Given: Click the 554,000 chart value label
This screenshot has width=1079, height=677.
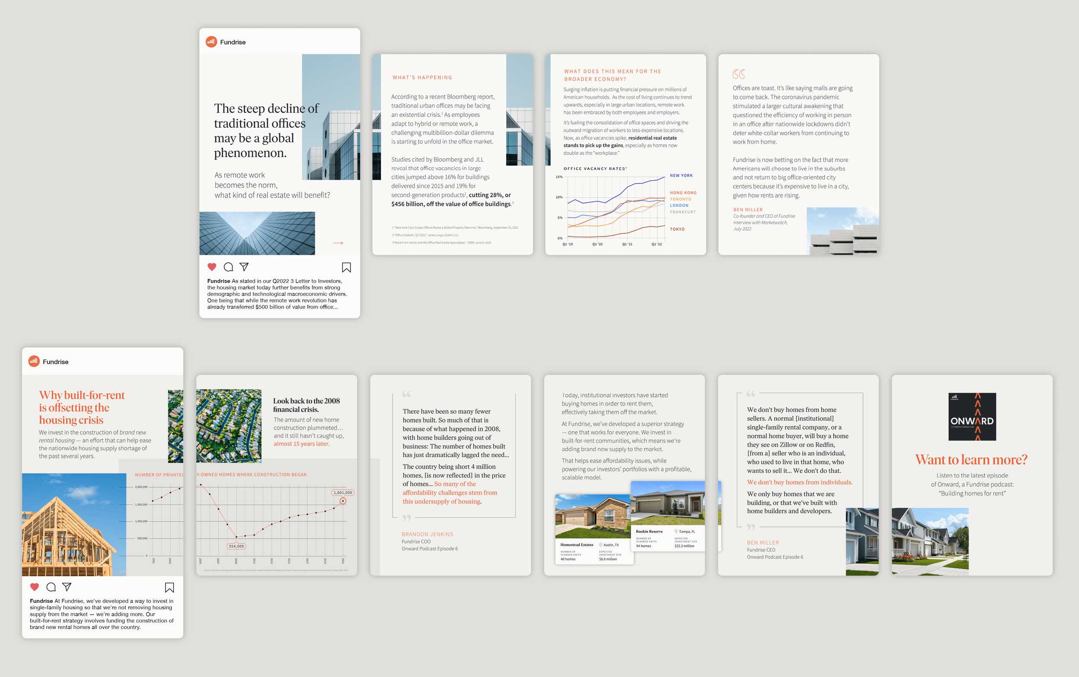Looking at the screenshot, I should pos(236,546).
